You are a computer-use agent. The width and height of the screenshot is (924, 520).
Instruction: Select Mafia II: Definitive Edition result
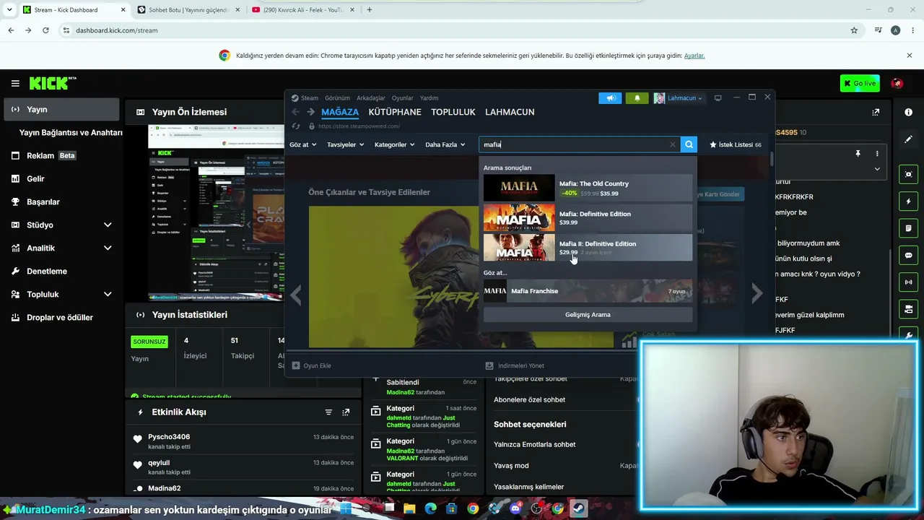point(588,248)
